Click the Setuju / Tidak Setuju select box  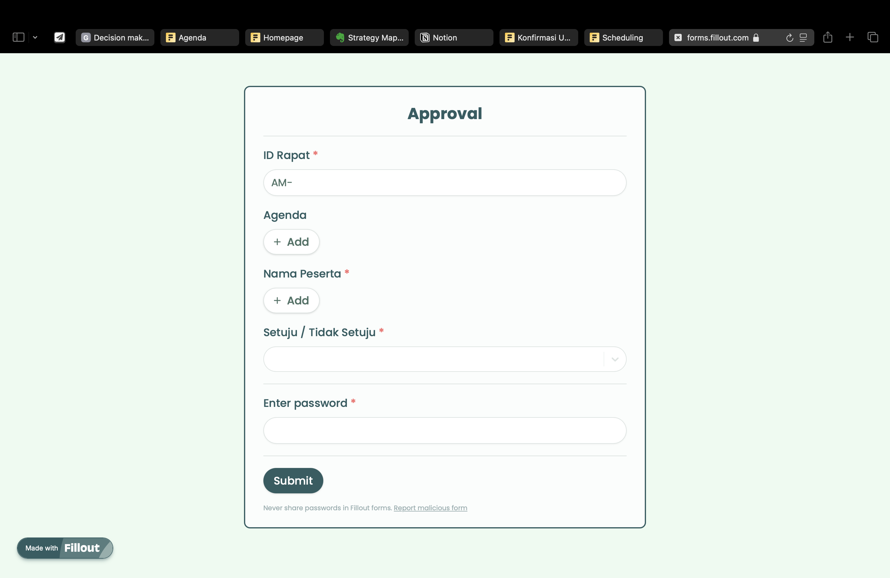point(445,359)
